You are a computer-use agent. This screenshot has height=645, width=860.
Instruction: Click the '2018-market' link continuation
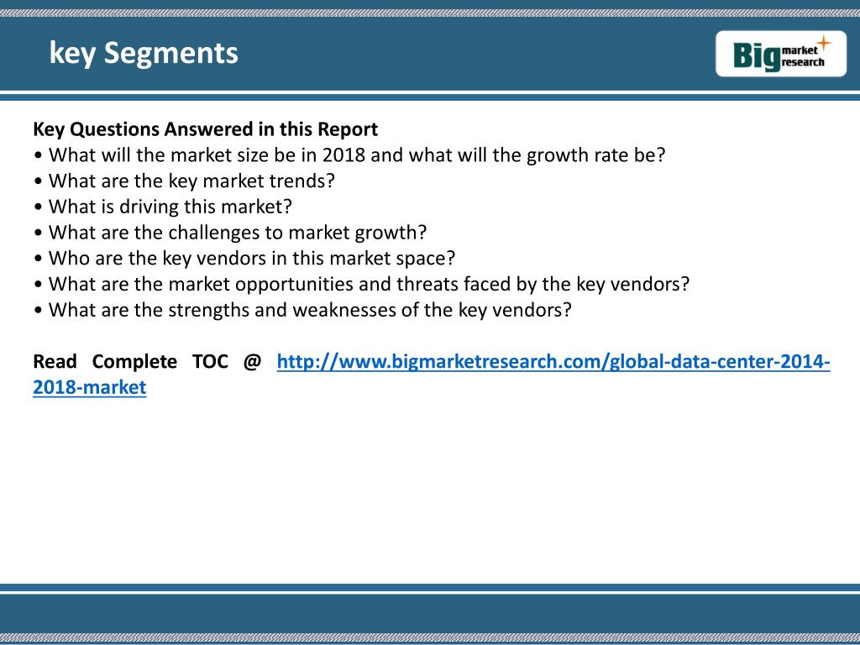[x=89, y=387]
